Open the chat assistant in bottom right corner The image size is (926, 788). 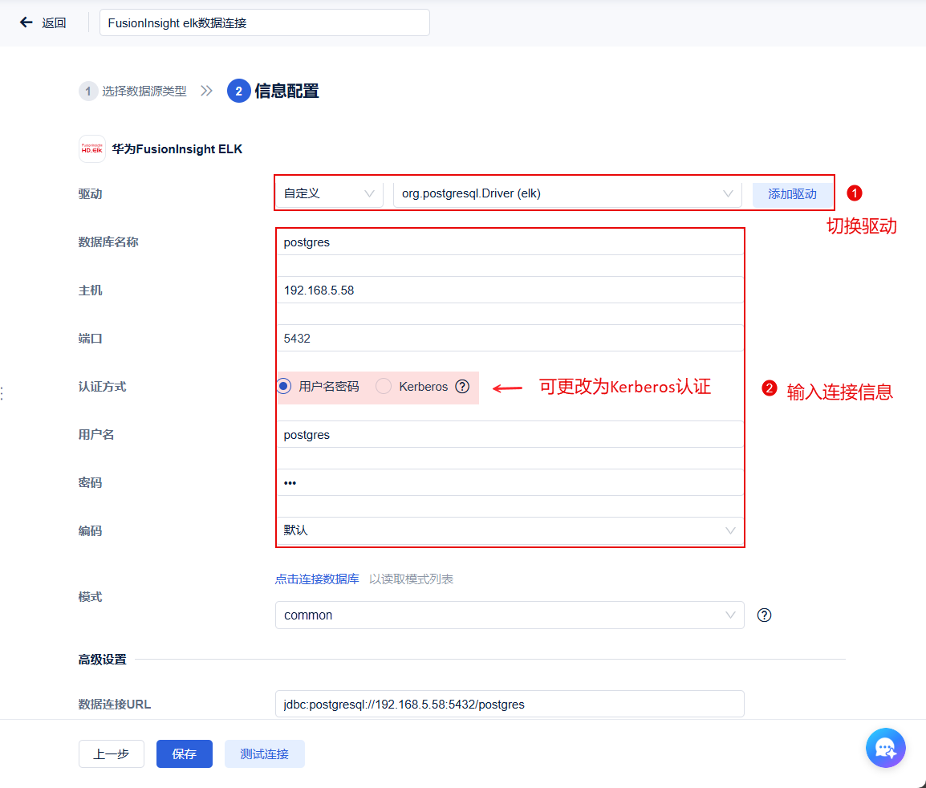pos(885,747)
